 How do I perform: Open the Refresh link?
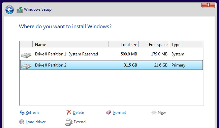point(32,113)
